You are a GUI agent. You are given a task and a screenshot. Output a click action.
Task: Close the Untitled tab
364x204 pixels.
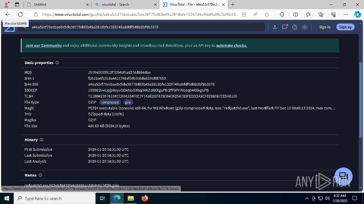click(87, 5)
